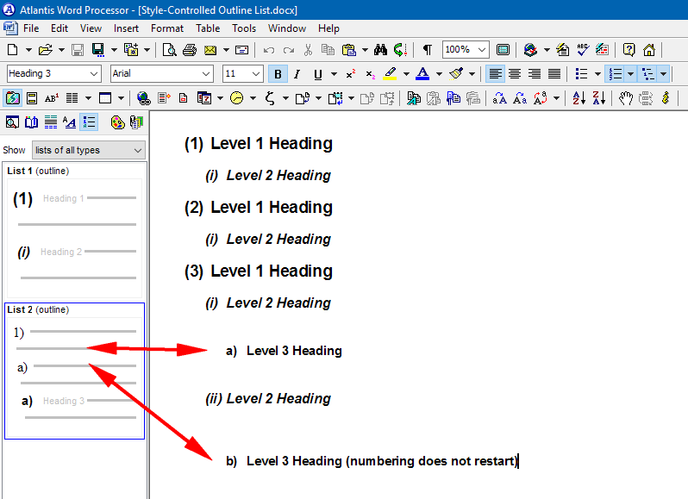This screenshot has height=499, width=688.
Task: Toggle Bold formatting
Action: point(278,74)
